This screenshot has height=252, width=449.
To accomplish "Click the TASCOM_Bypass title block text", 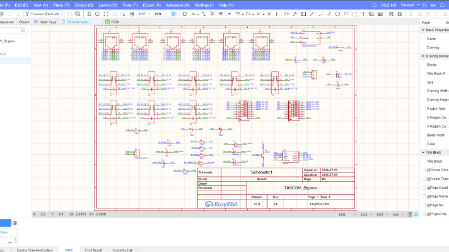I will [301, 188].
